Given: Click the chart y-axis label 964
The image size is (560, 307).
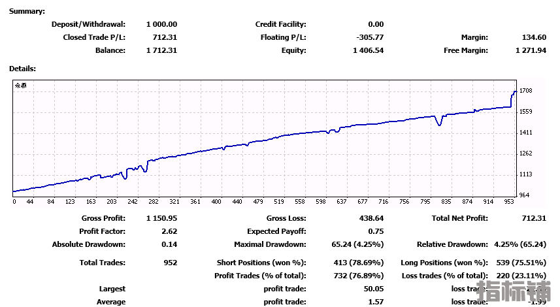Looking at the screenshot, I should tap(524, 195).
